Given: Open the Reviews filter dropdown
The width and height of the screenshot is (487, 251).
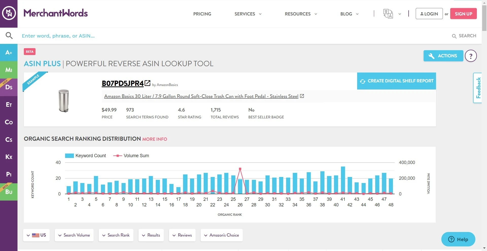Looking at the screenshot, I should [182, 235].
